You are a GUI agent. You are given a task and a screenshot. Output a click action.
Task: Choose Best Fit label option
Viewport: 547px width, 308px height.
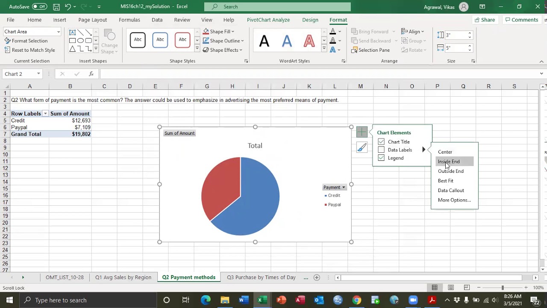(x=446, y=181)
